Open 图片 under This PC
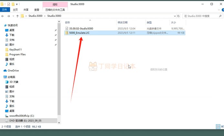The width and height of the screenshot is (224, 136). pos(12,92)
